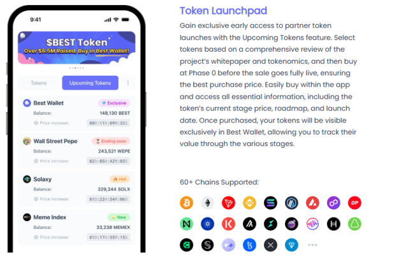The image size is (408, 255).
Task: Switch to the Tokens tab
Action: pyautogui.click(x=39, y=83)
